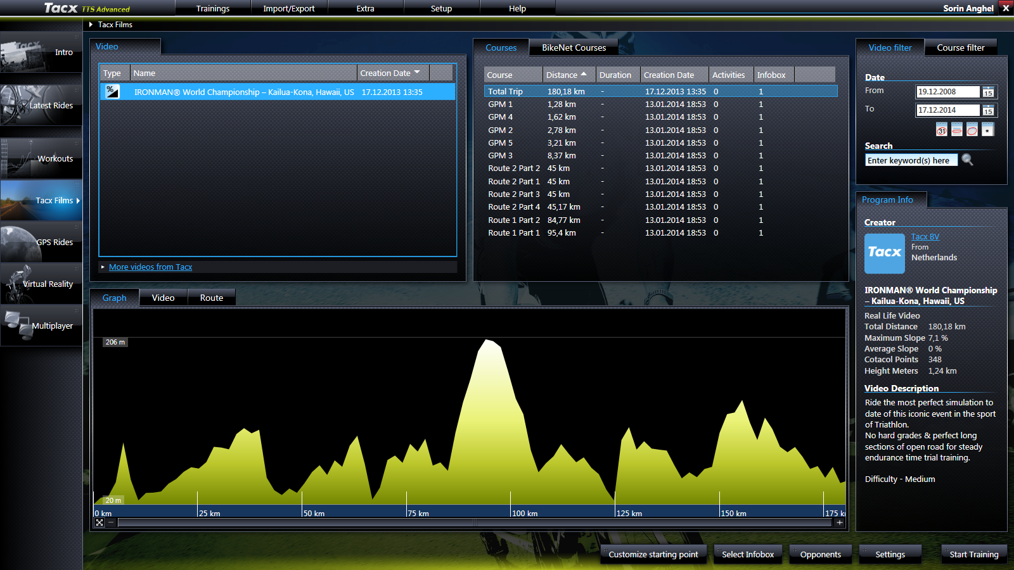1014x570 pixels.
Task: Filter by month using the circled-grid calendar icon
Action: point(972,130)
